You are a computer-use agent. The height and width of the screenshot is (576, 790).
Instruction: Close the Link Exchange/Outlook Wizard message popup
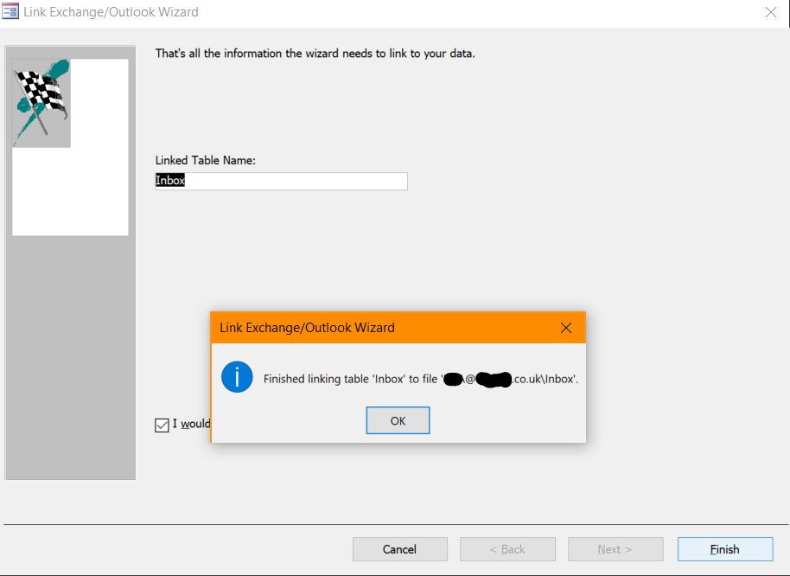pyautogui.click(x=565, y=328)
